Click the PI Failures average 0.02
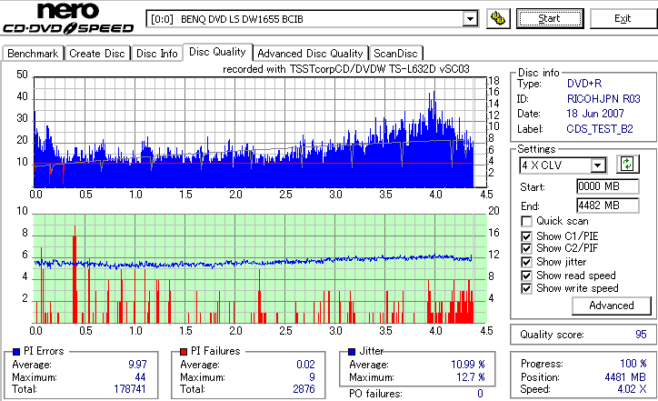 coord(305,365)
